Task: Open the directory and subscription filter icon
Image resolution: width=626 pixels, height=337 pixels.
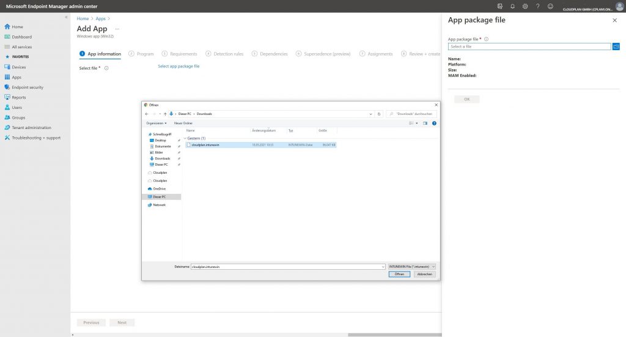Action: click(500, 6)
